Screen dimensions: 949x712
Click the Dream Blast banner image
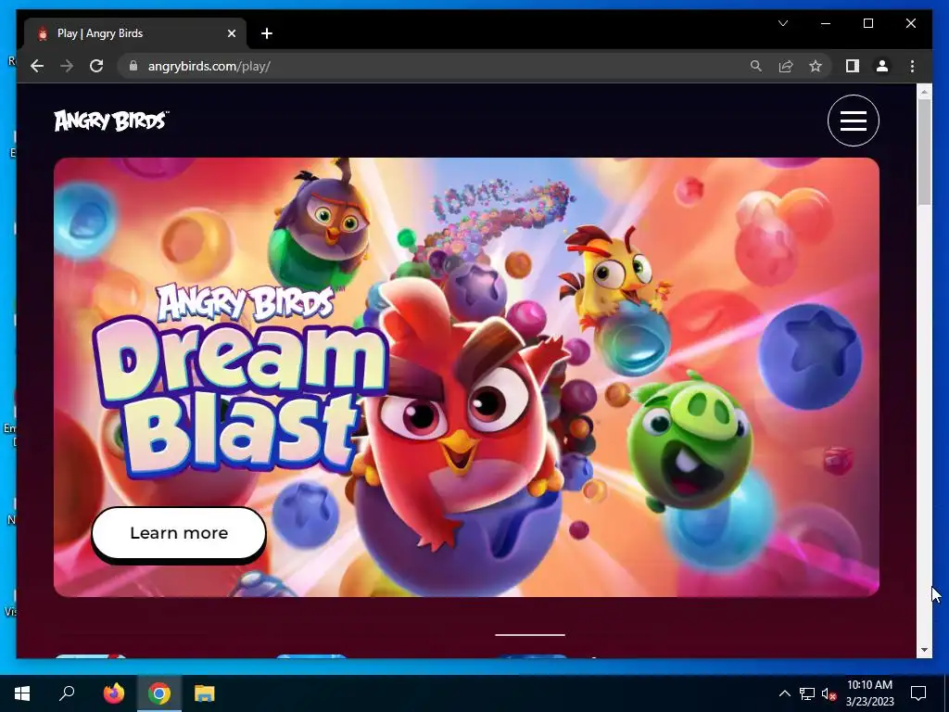click(x=466, y=376)
